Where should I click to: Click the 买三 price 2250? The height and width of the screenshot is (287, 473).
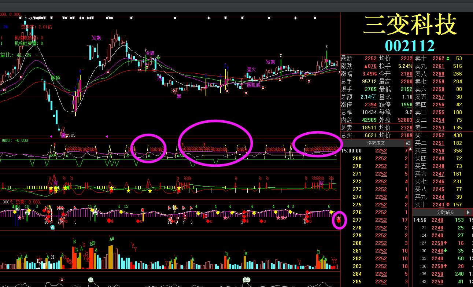pyautogui.click(x=439, y=151)
